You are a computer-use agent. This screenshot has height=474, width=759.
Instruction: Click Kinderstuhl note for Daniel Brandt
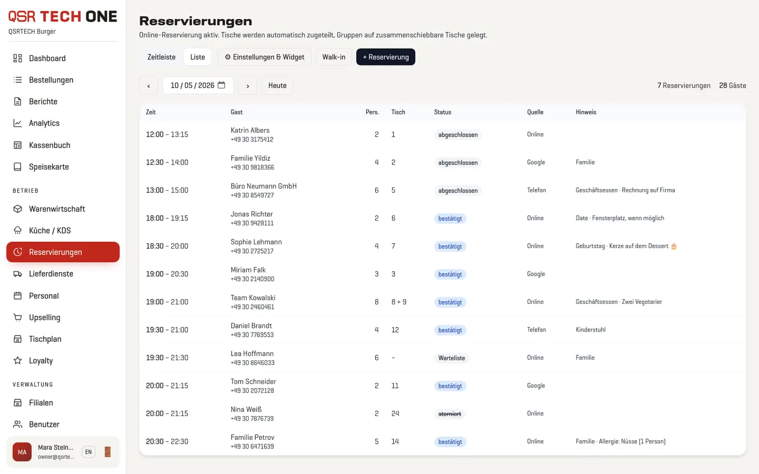590,329
